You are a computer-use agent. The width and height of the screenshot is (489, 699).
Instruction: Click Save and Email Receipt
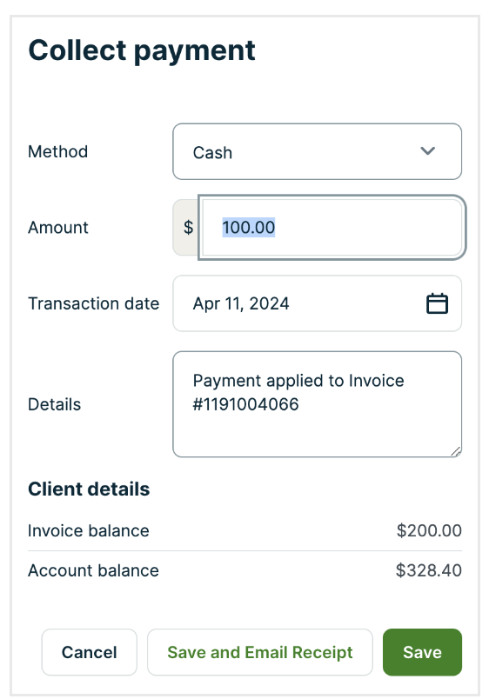click(x=259, y=652)
